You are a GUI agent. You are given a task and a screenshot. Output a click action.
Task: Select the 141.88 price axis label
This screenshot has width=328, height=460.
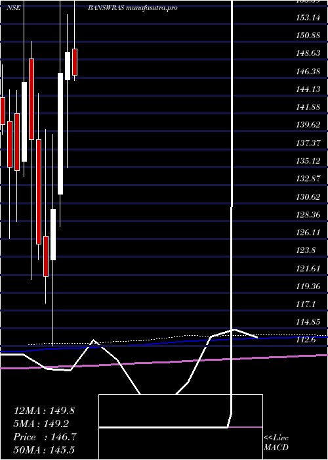pyautogui.click(x=308, y=107)
